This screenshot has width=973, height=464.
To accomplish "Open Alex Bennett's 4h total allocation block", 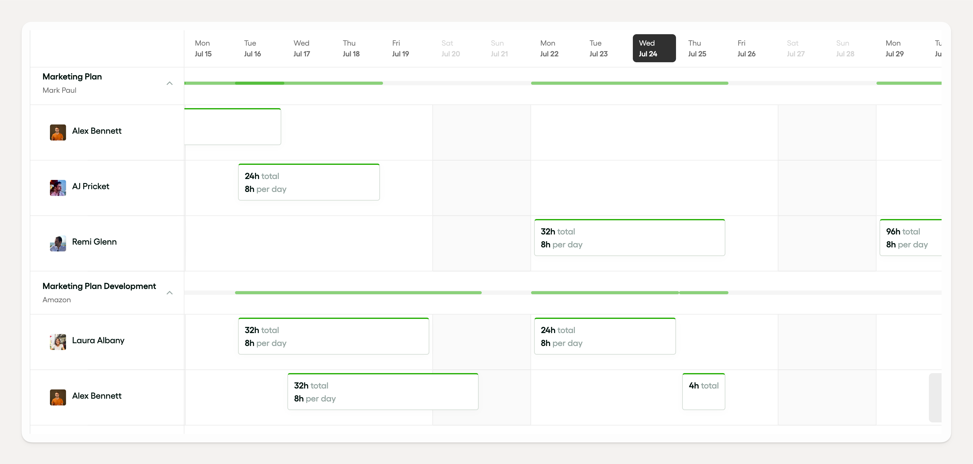I will 703,392.
